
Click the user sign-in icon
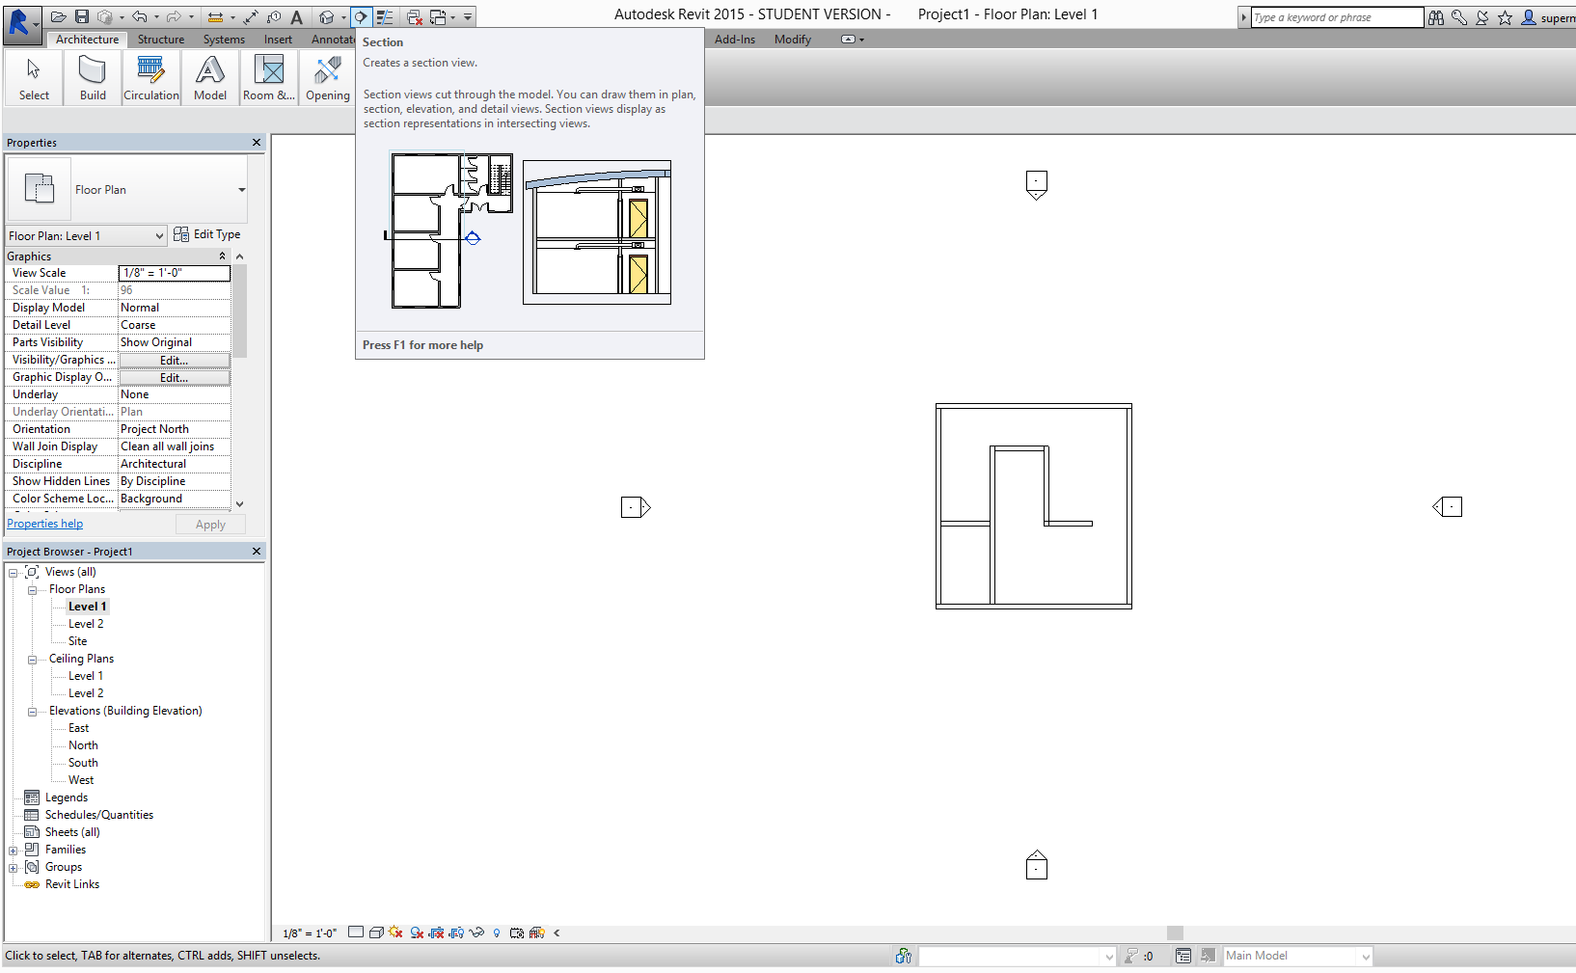[x=1529, y=17]
